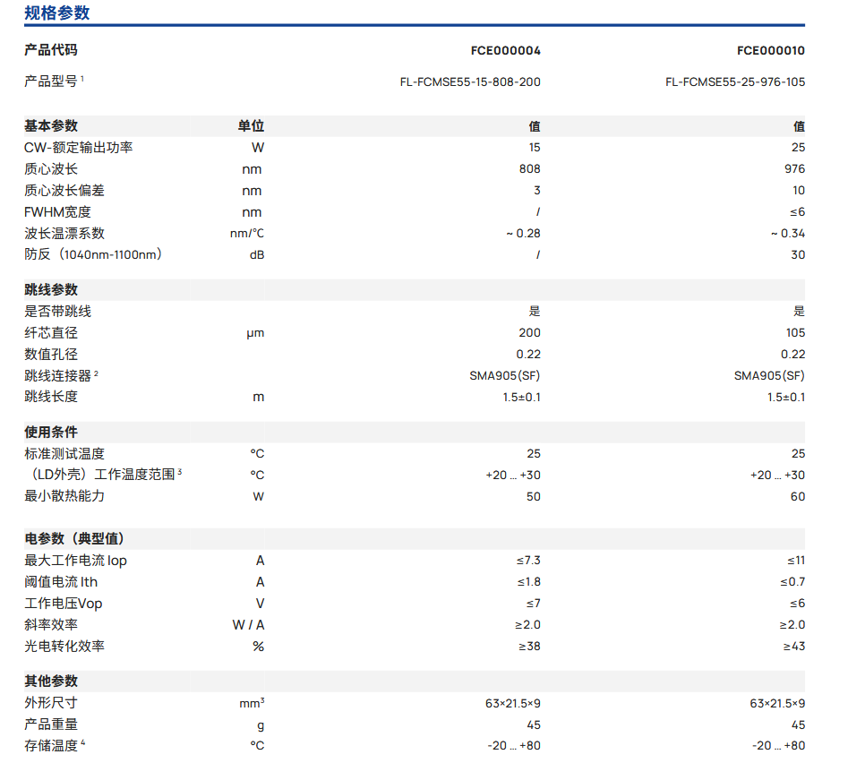Click the 电参数（典型值）section header

74,539
